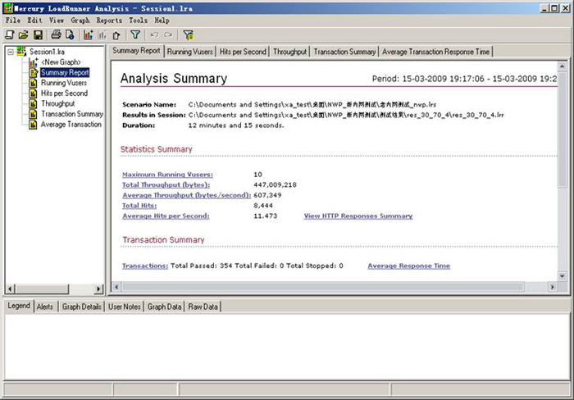
Task: Click the report horizontal scroll right arrow
Action: click(x=553, y=287)
